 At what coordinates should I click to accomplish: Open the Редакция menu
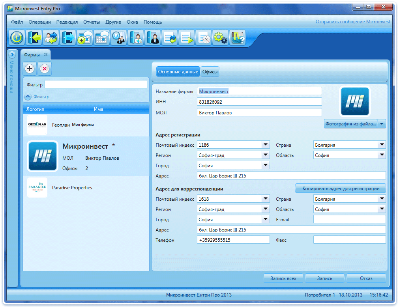pos(67,22)
